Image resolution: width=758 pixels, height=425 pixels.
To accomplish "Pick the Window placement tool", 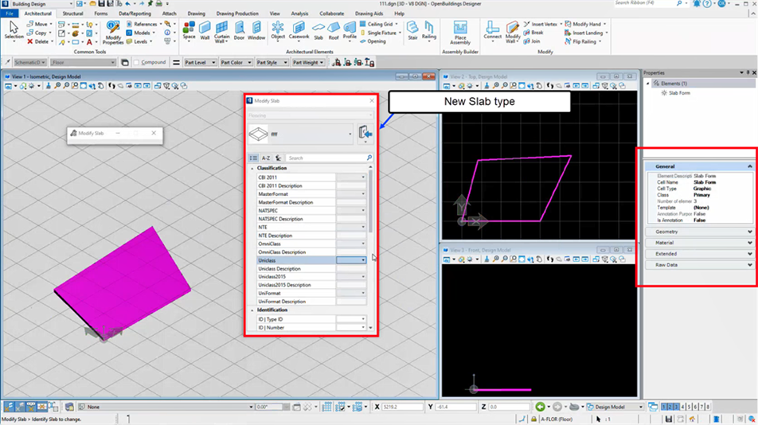I will pos(256,30).
